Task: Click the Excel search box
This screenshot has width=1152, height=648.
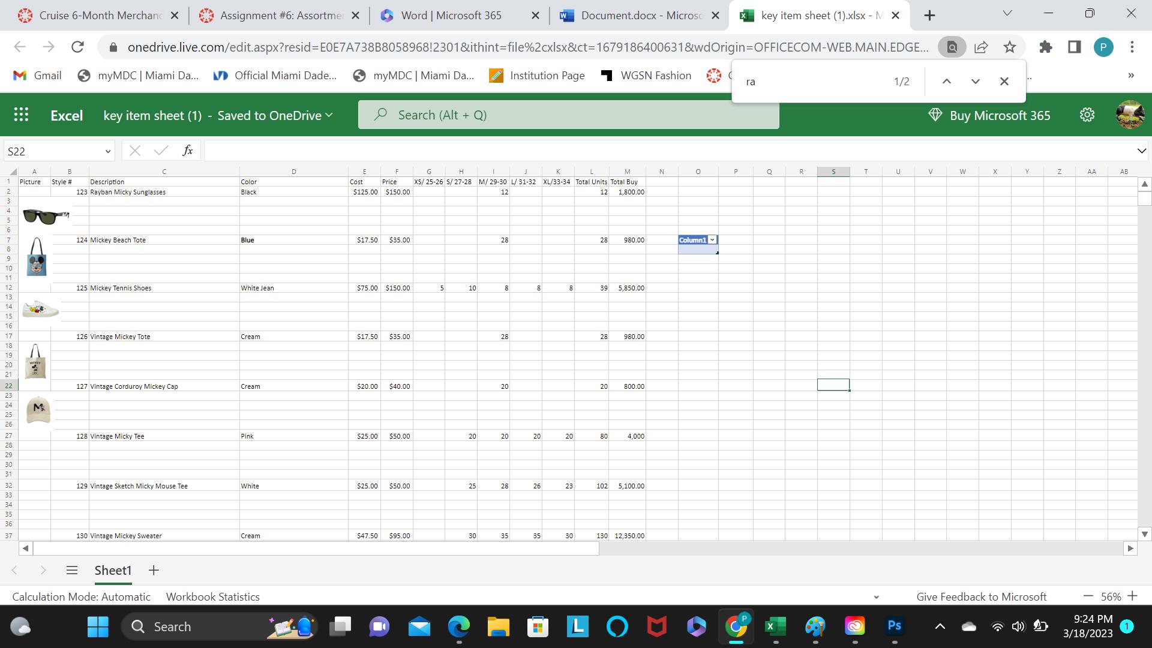Action: click(568, 115)
